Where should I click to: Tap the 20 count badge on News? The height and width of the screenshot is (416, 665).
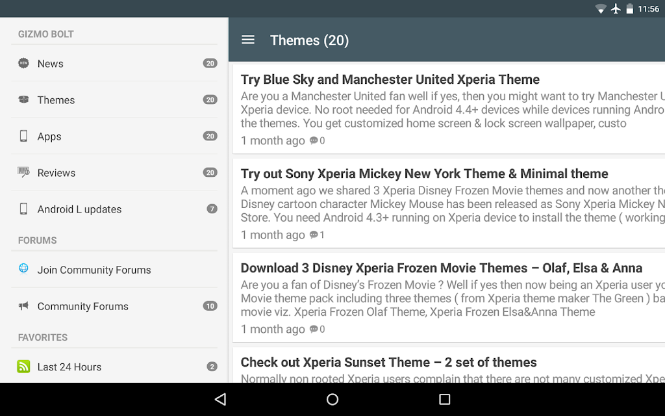click(x=210, y=63)
